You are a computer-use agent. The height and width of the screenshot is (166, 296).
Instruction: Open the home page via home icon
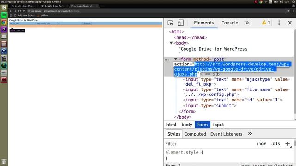click(x=24, y=11)
